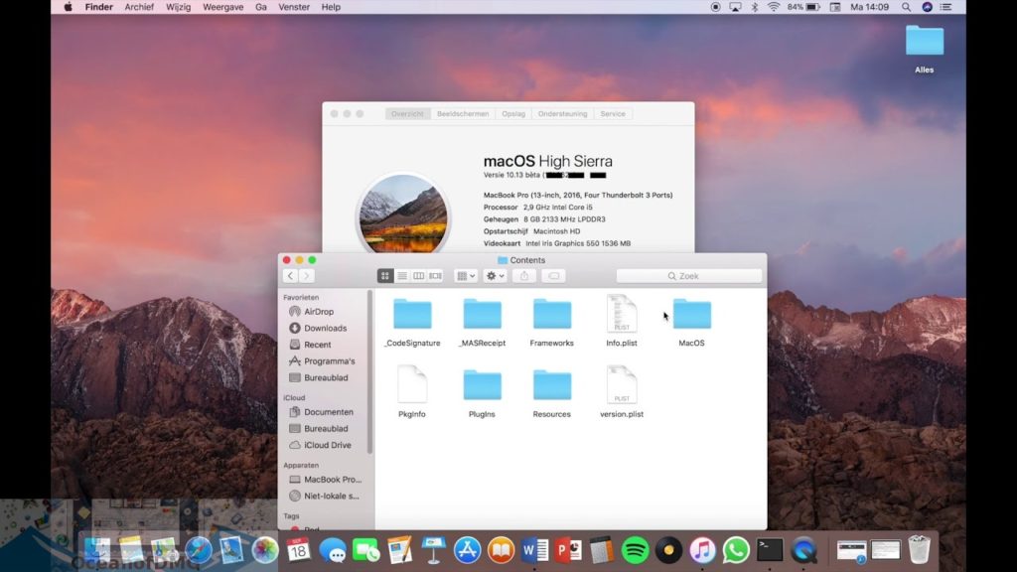Open the Help menu

pyautogui.click(x=331, y=7)
